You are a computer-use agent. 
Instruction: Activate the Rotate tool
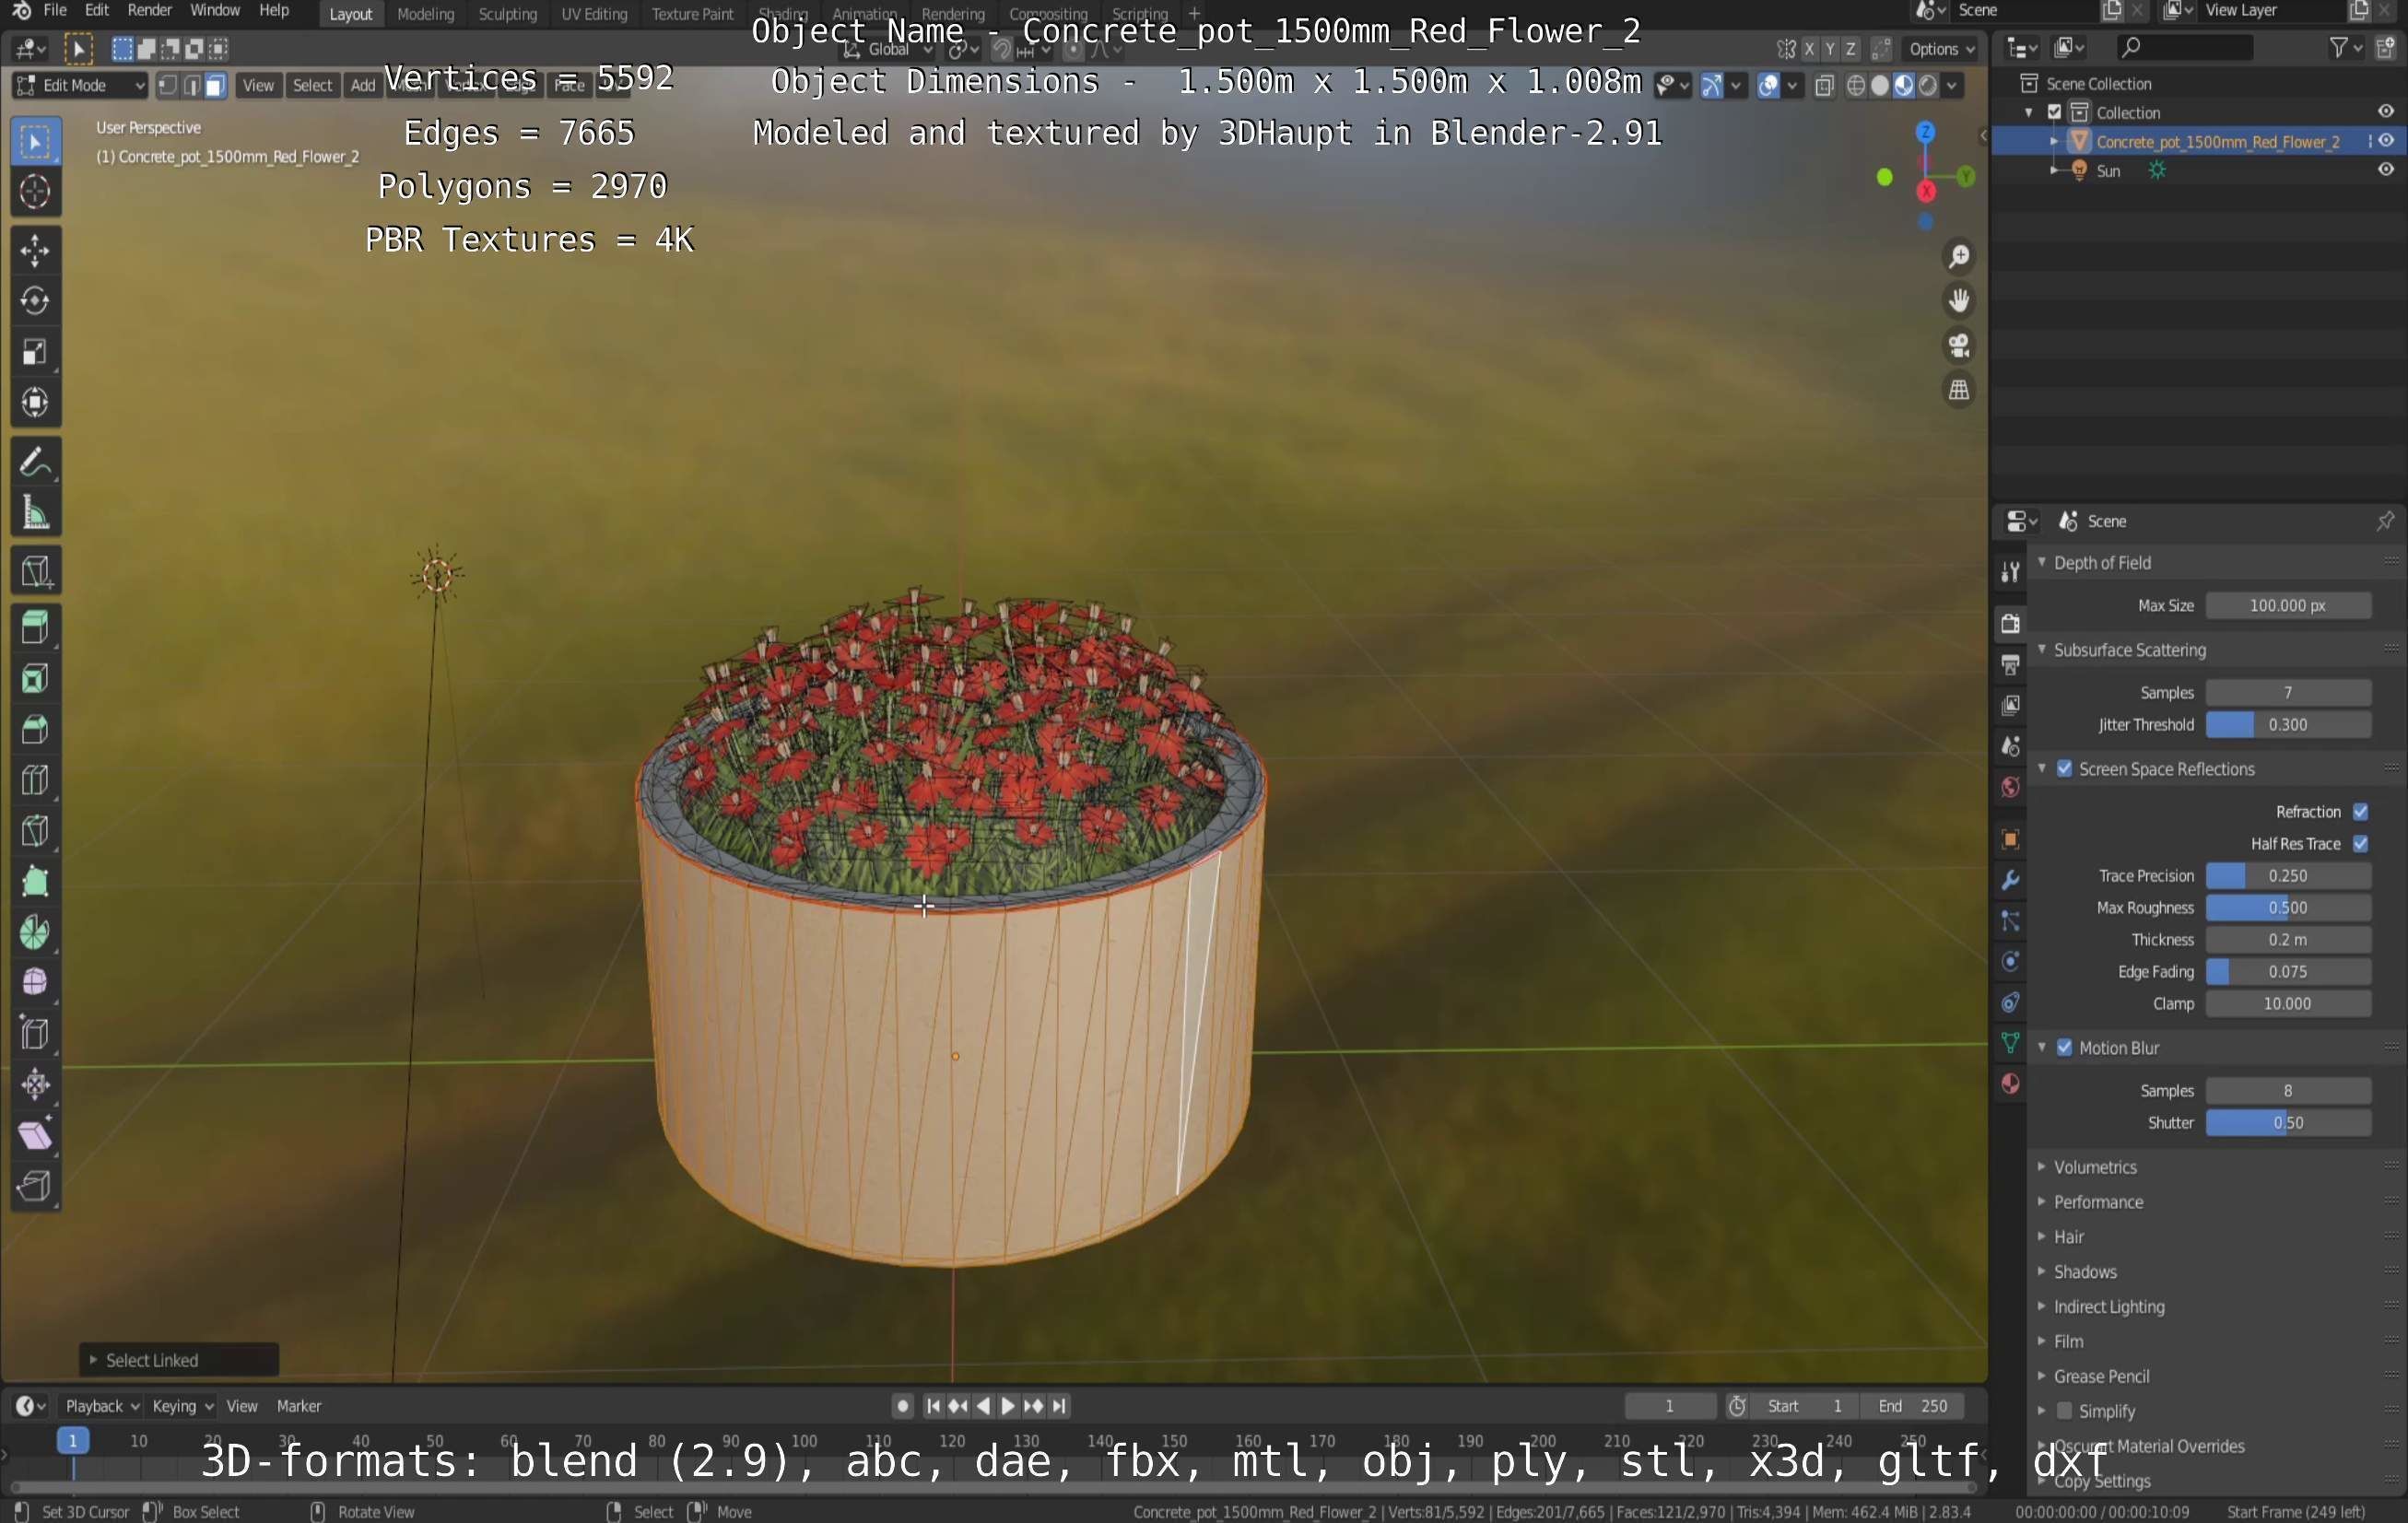[35, 301]
